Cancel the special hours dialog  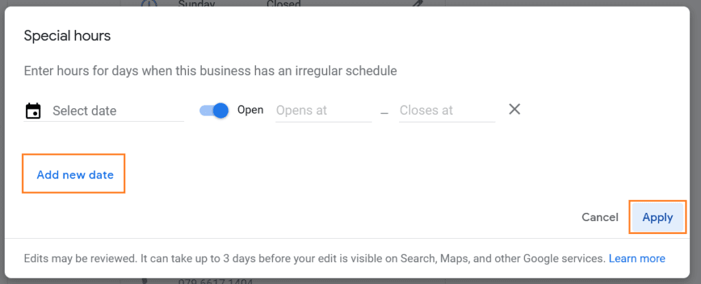600,217
